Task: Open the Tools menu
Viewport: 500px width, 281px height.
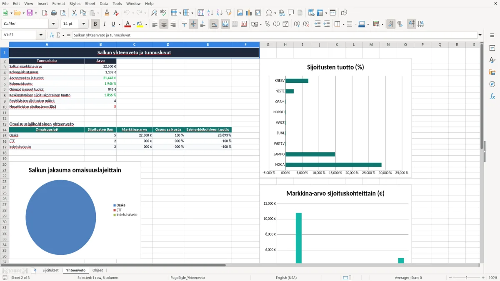Action: click(x=117, y=3)
